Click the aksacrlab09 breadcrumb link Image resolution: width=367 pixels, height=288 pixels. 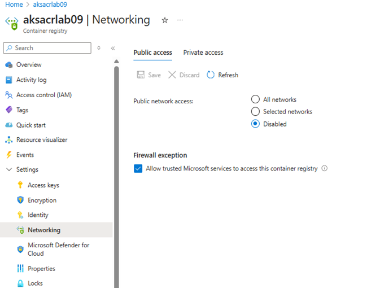(50, 5)
